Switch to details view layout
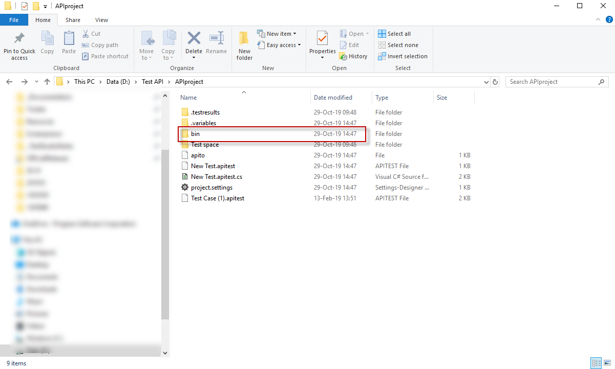The image size is (615, 369). point(596,363)
